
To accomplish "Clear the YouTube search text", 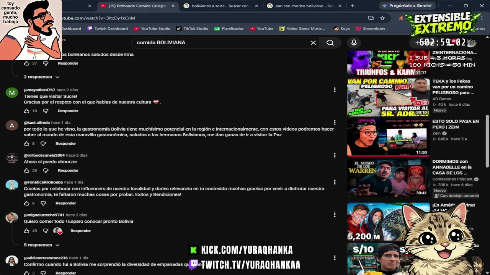I will coord(313,43).
